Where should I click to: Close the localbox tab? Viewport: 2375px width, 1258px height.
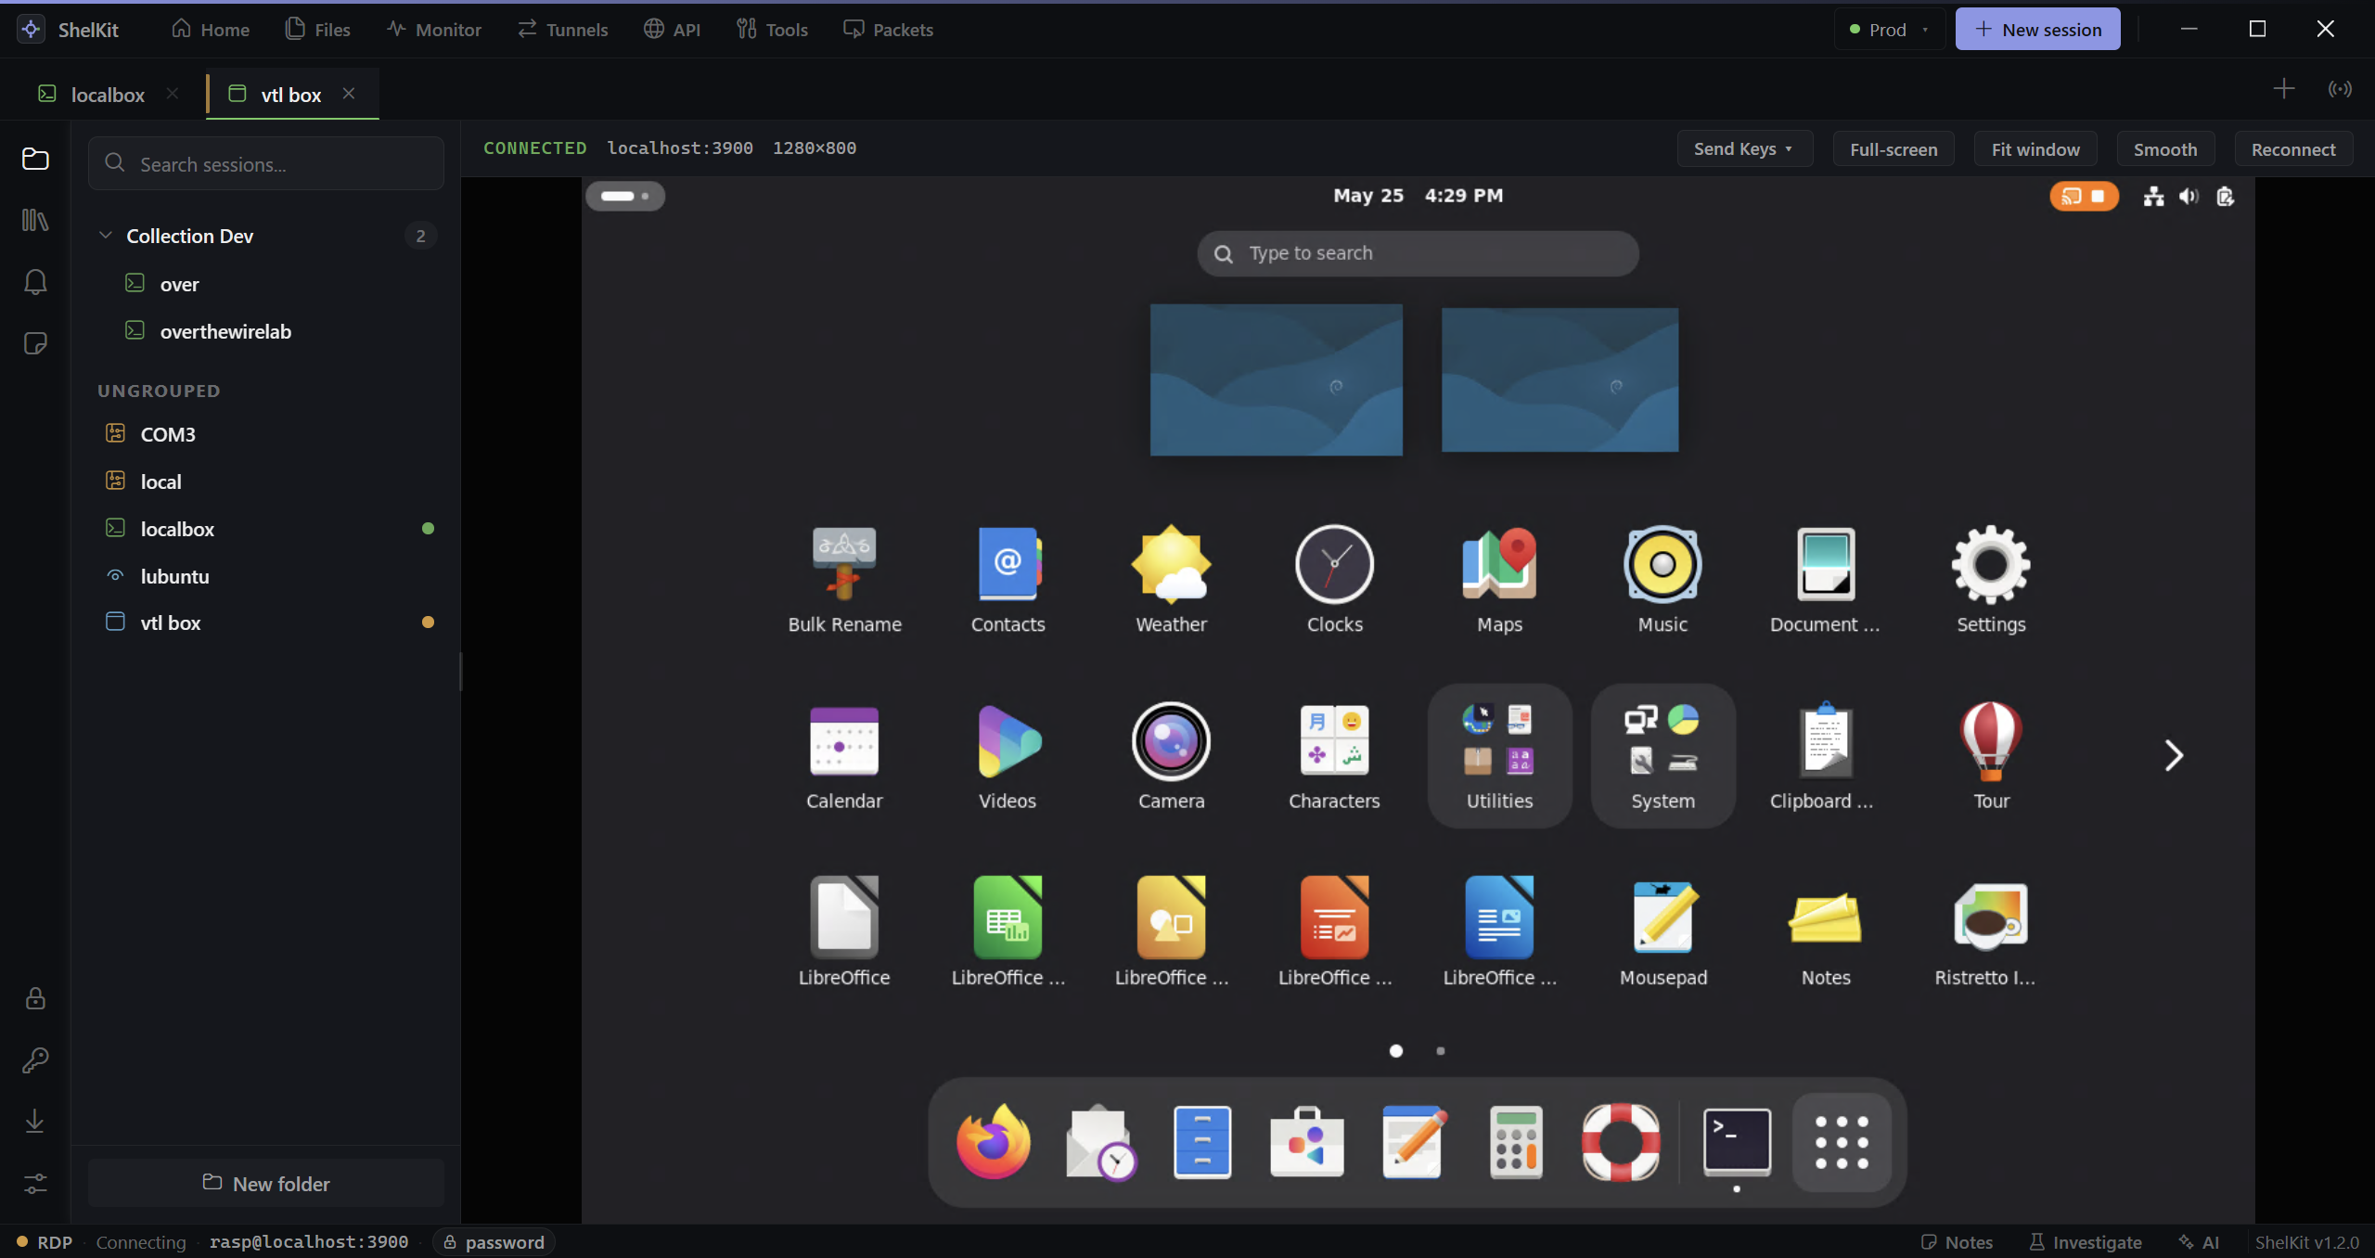[173, 94]
